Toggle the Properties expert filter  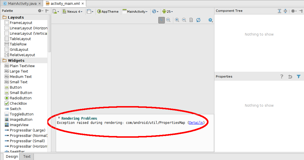[x=299, y=76]
